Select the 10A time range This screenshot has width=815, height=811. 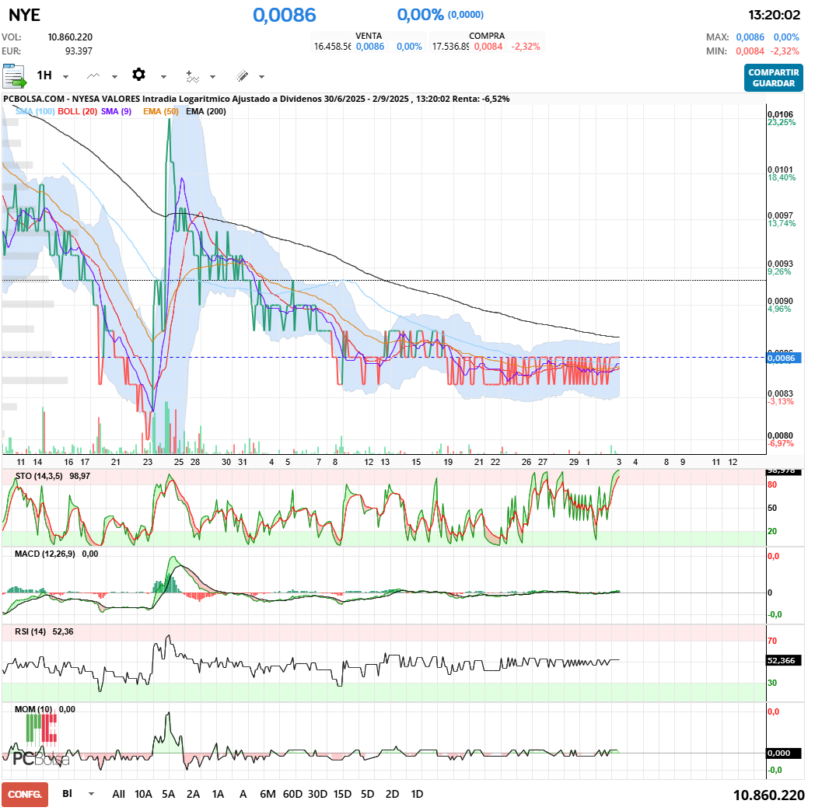click(x=143, y=795)
